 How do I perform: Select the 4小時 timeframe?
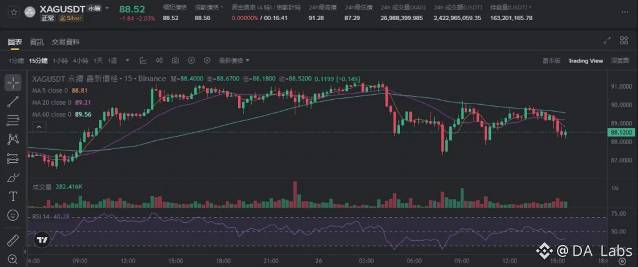(80, 61)
